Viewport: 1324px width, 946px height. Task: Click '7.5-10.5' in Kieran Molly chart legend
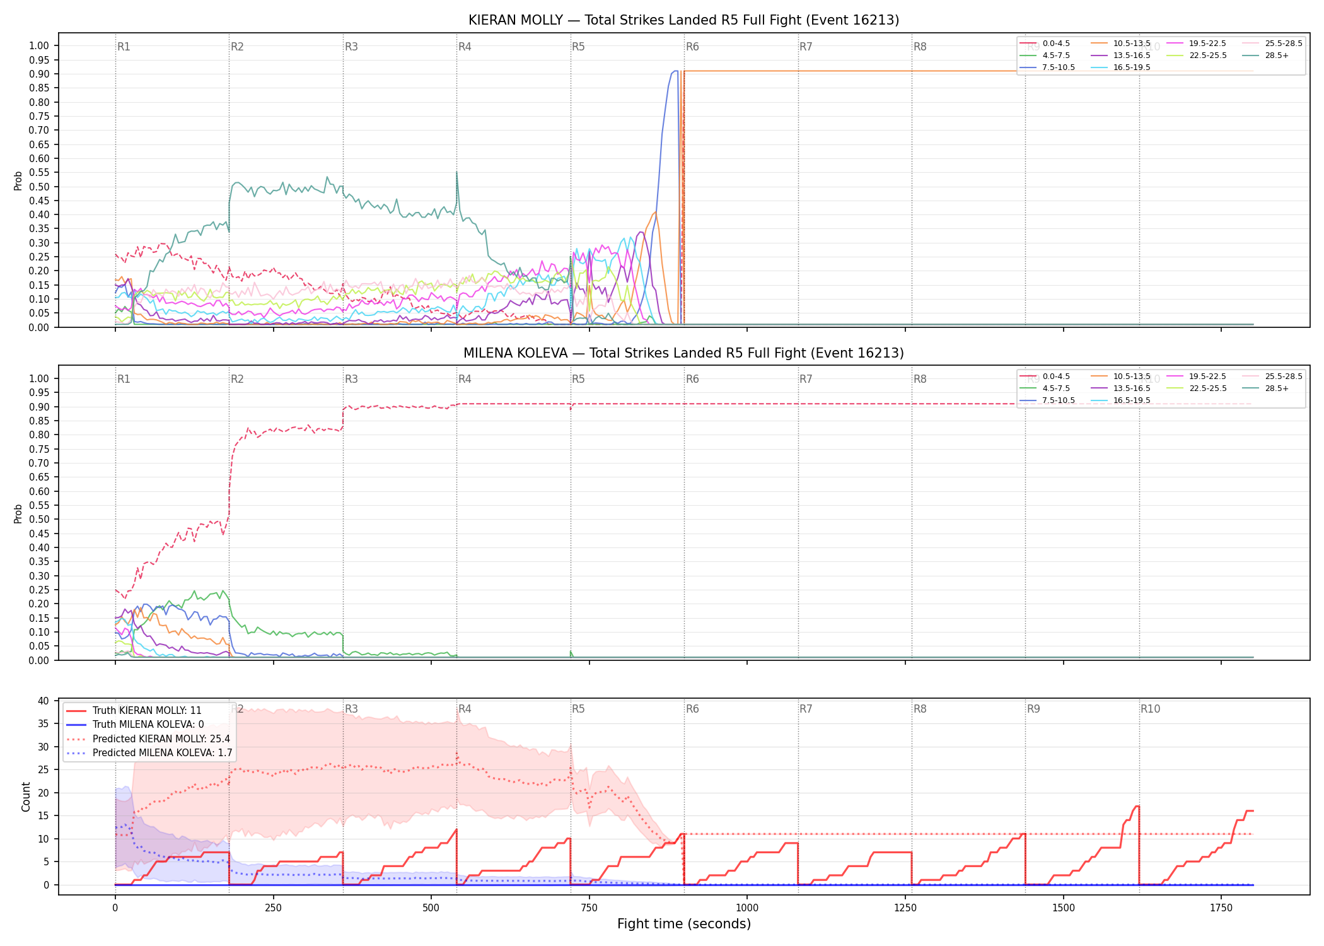tap(1059, 67)
